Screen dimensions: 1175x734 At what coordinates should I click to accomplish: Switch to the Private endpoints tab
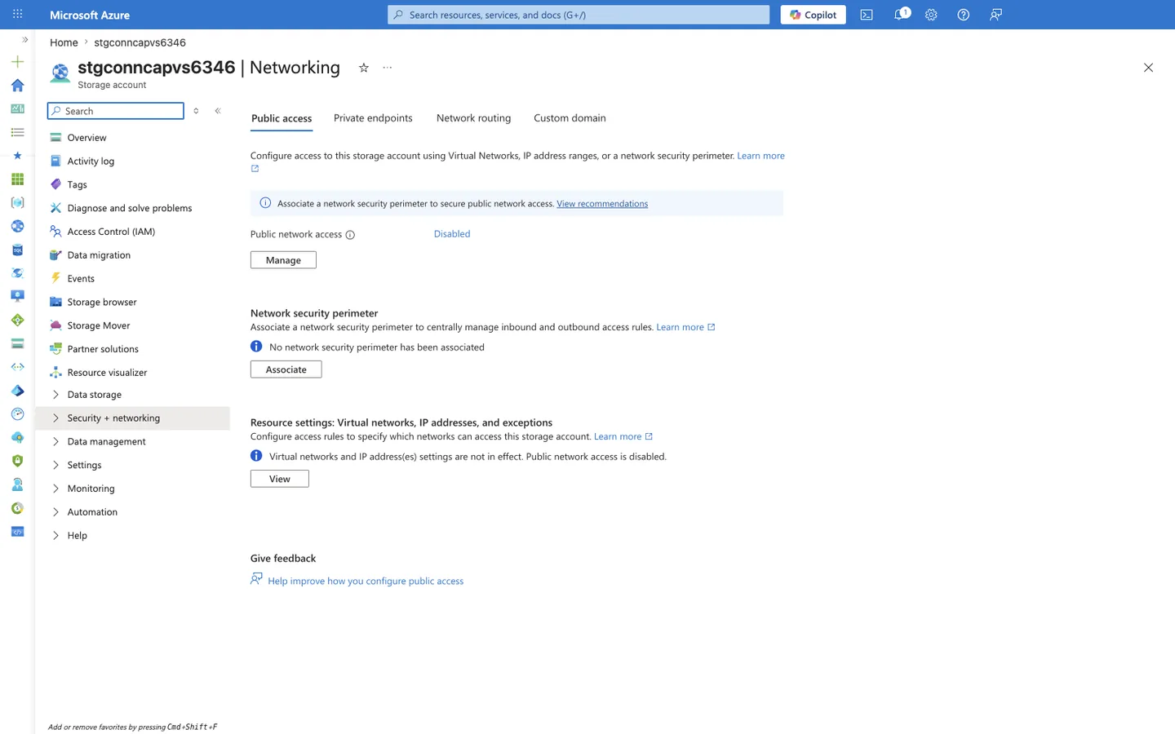coord(373,118)
